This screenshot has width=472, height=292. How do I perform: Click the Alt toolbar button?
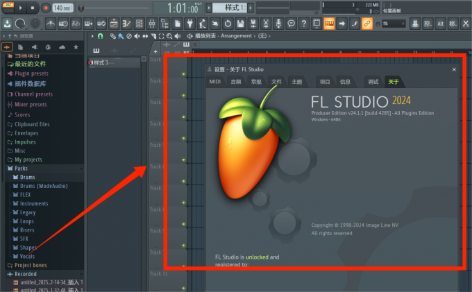pos(440,24)
